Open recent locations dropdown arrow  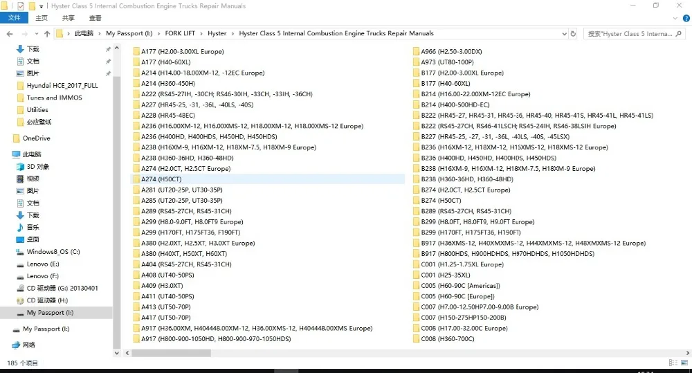click(36, 33)
